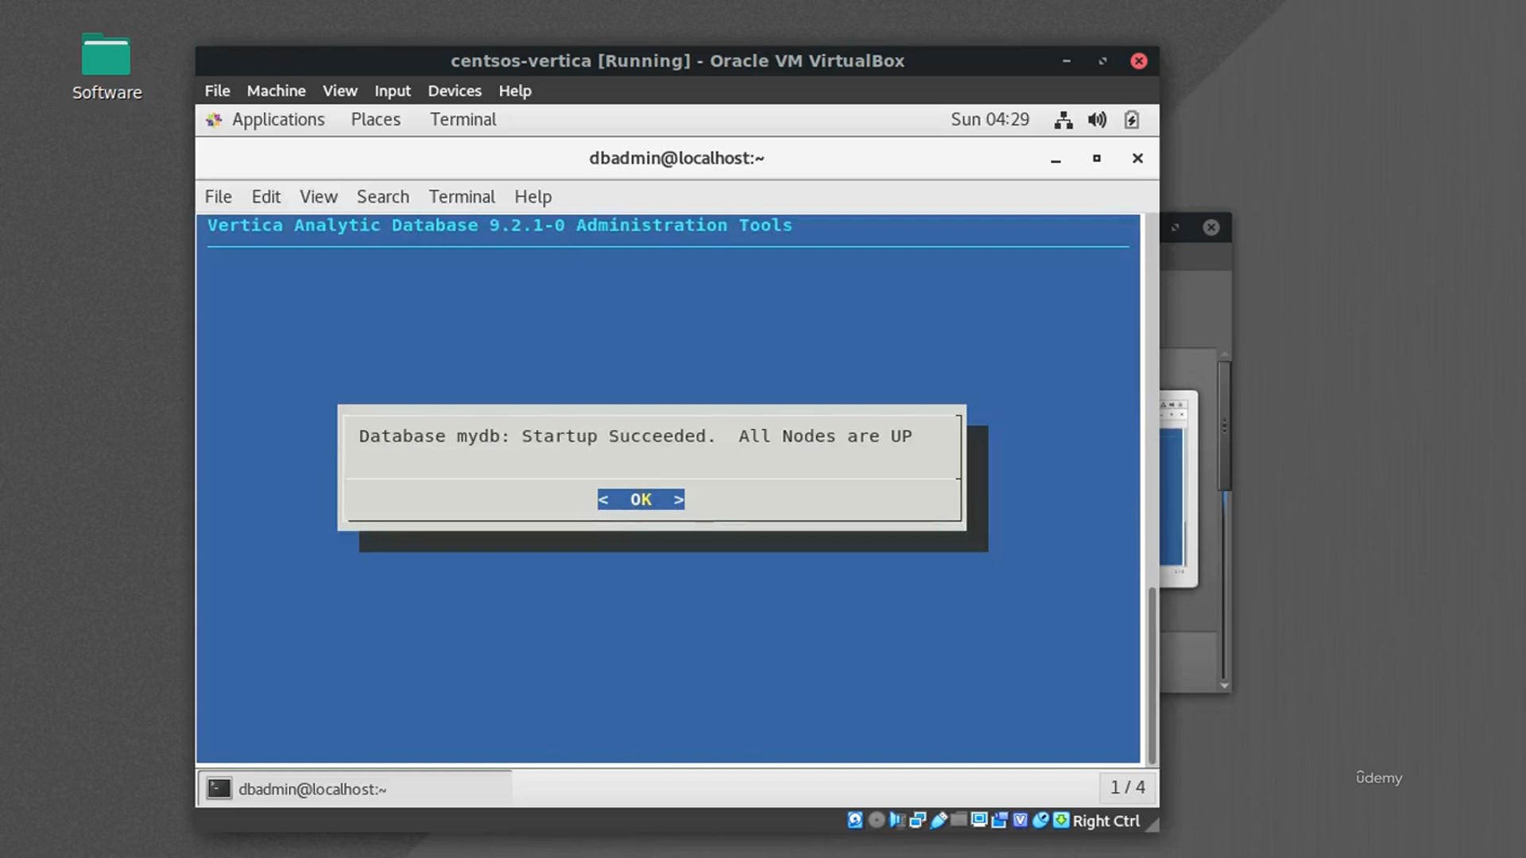This screenshot has height=858, width=1526.
Task: Click the shared folders status icon
Action: (959, 820)
